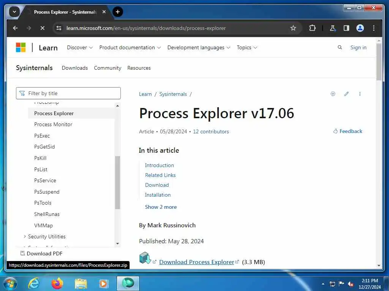Screen dimensions: 389x291
Task: Click the Learn brand link
Action: click(x=48, y=48)
